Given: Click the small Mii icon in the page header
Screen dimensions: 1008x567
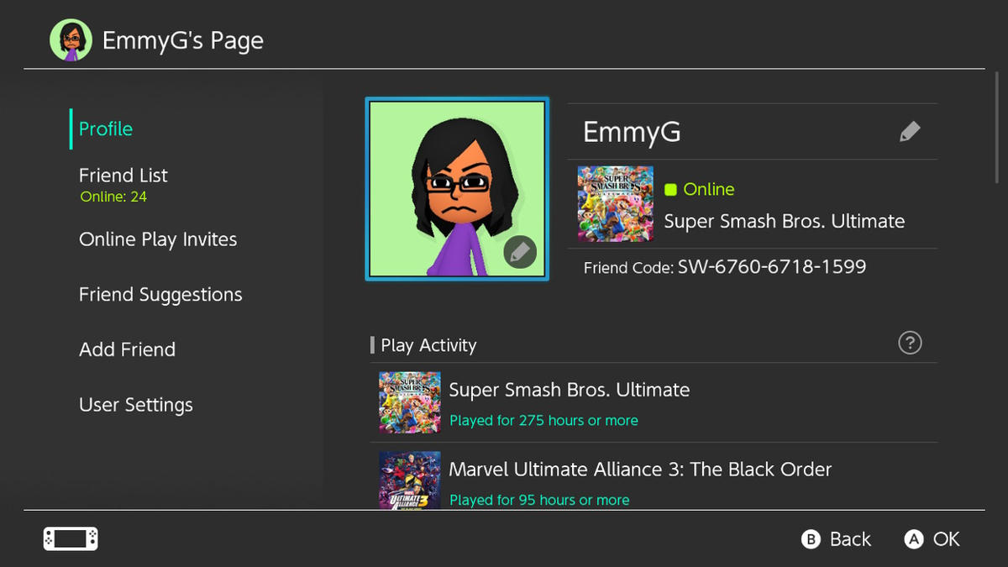Looking at the screenshot, I should click(x=71, y=40).
